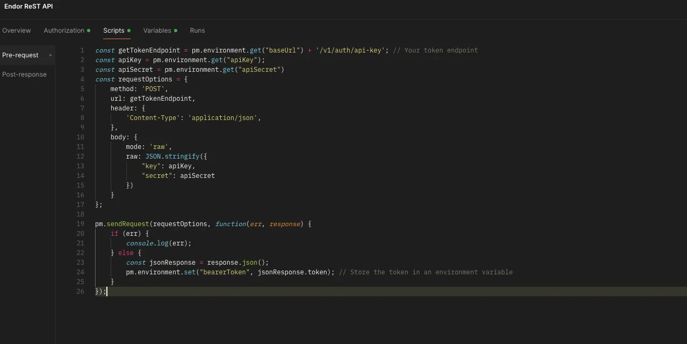Screen dimensions: 687x344
Task: Select the Post-response script section
Action: 24,74
